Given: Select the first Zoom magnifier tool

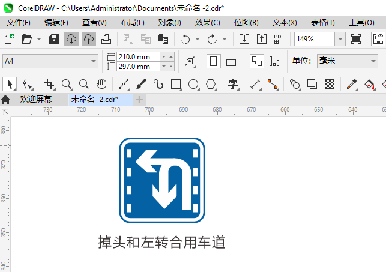Looking at the screenshot, I should [x=67, y=84].
